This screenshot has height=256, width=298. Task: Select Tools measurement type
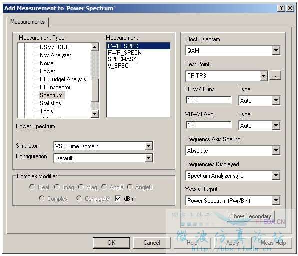pos(46,111)
